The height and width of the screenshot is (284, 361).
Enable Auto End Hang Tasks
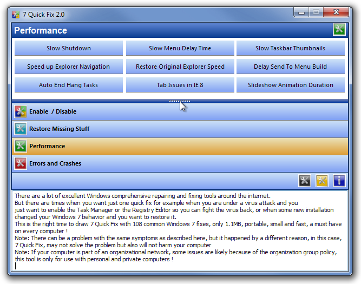coord(69,85)
